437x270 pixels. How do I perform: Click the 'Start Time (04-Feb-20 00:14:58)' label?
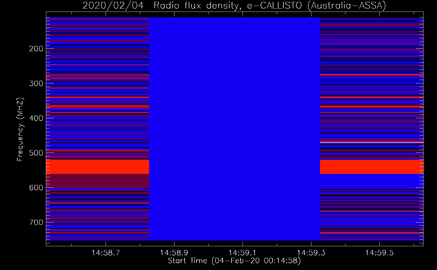[x=234, y=261]
